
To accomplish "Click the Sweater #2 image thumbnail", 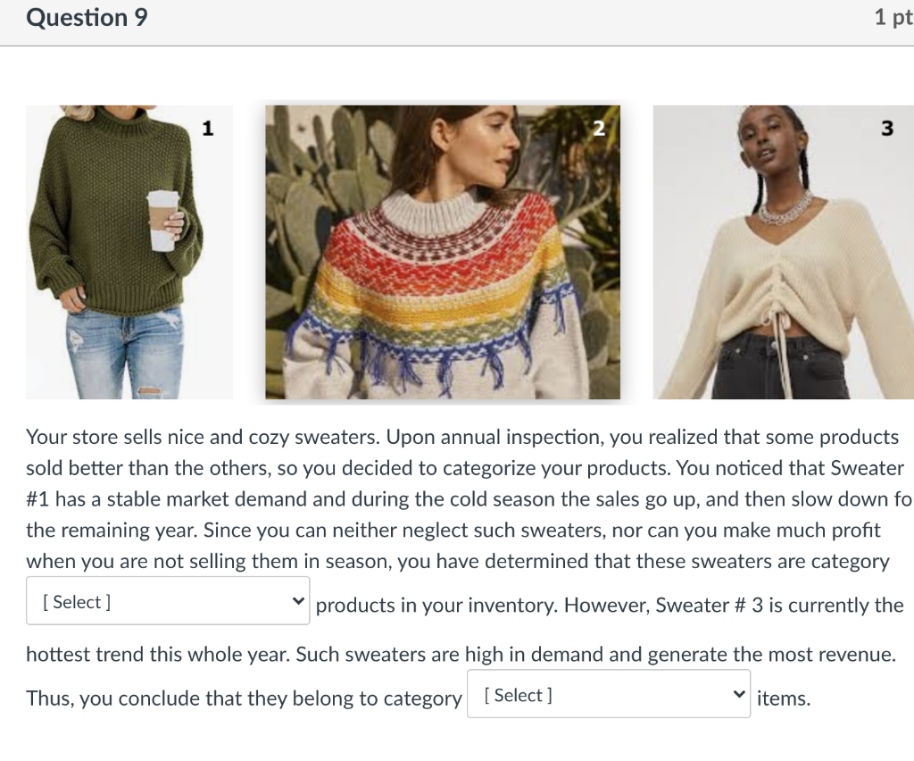I will coord(443,252).
